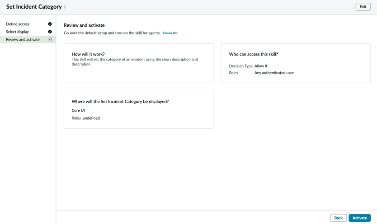The image size is (377, 224).
Task: Click the Core UI display label
Action: [x=78, y=110]
